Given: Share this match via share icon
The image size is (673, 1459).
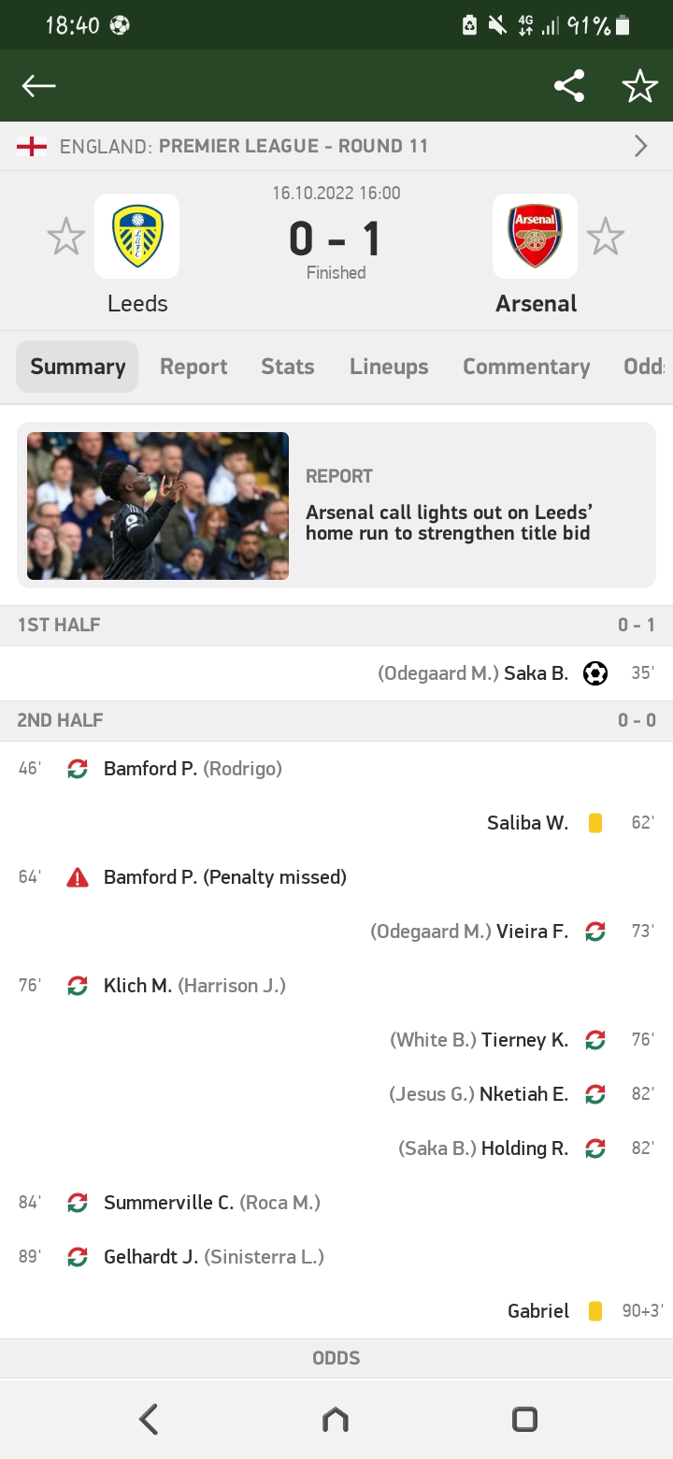Looking at the screenshot, I should tap(569, 86).
